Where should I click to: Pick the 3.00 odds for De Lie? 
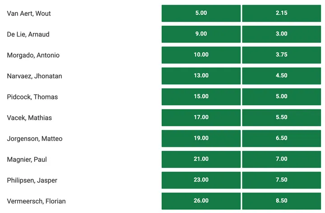282,34
